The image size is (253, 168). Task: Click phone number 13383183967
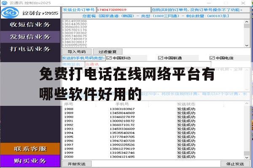pos(122,109)
